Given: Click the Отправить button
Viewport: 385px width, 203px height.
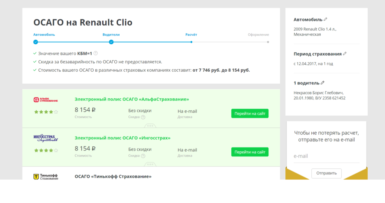Looking at the screenshot, I should click(x=326, y=173).
